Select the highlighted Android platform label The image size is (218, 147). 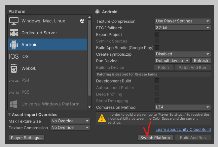[x=29, y=44]
